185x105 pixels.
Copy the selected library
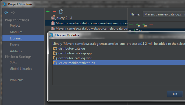(61, 11)
